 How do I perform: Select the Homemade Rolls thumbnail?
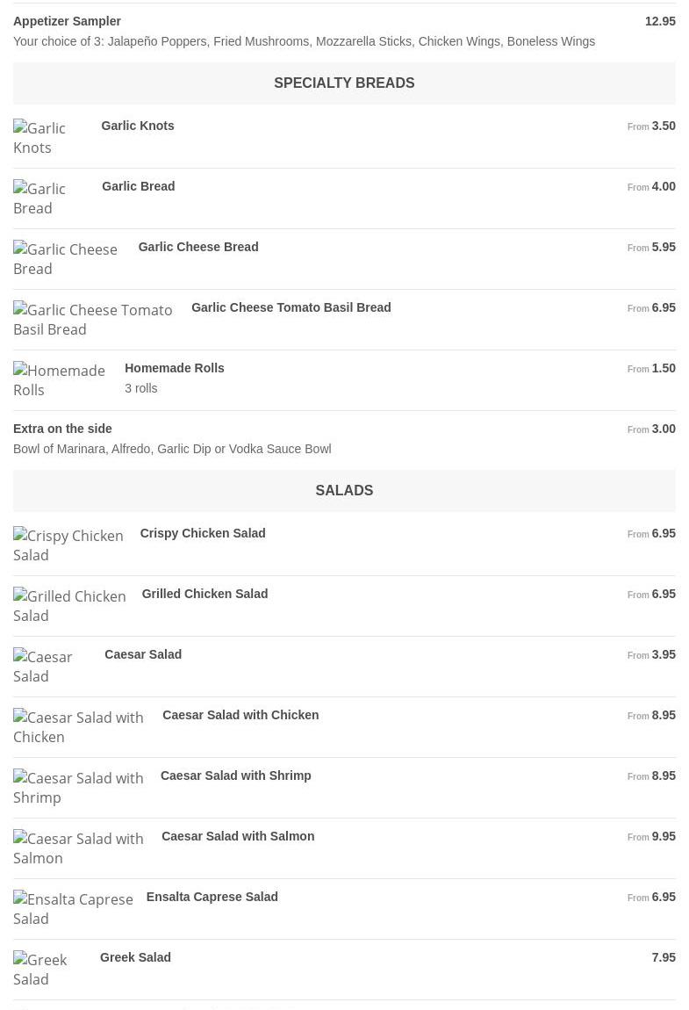tap(60, 380)
